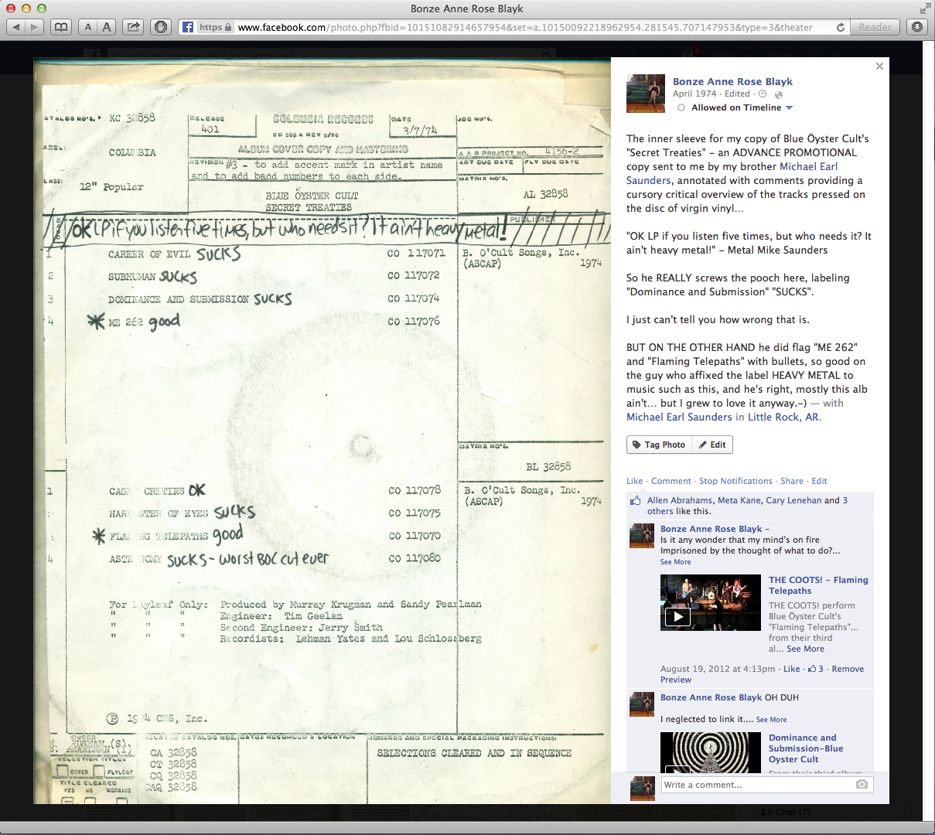
Task: Expand the 'I neglected to link it' comment
Action: [x=771, y=720]
